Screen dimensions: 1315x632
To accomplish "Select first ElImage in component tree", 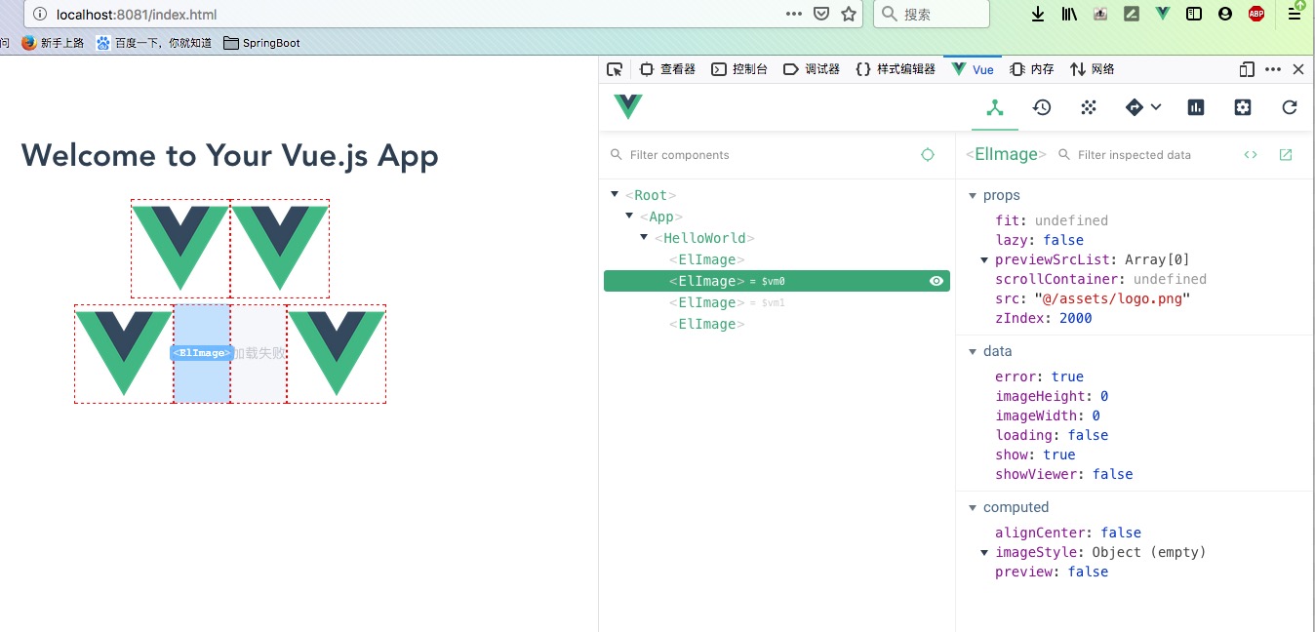I will click(x=707, y=259).
